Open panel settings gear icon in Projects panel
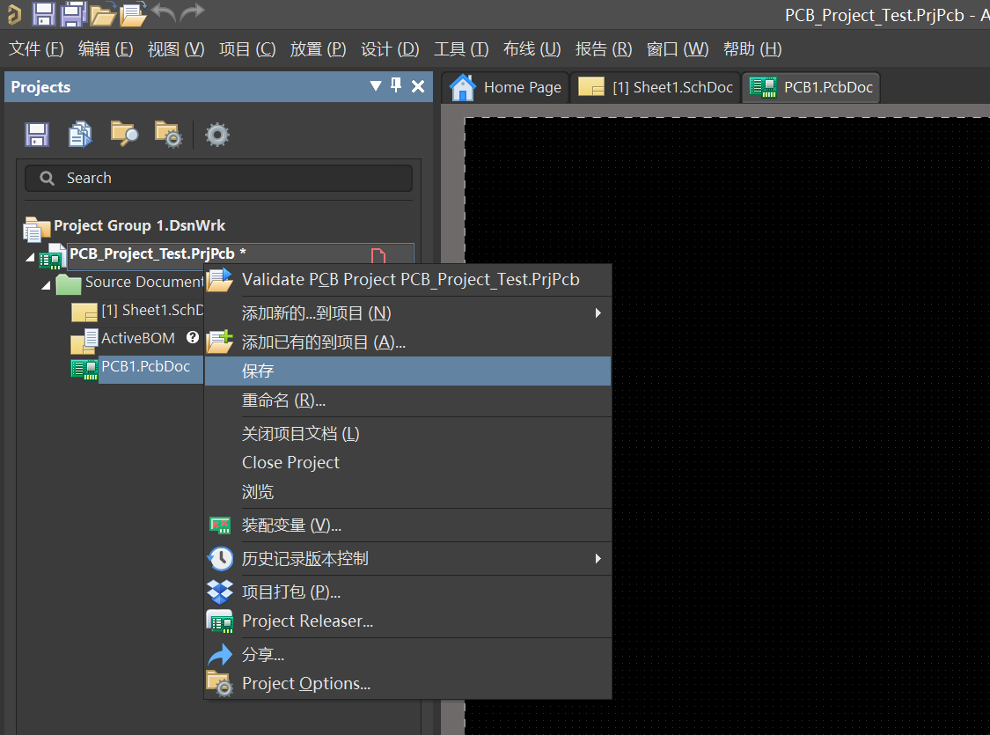 [217, 135]
